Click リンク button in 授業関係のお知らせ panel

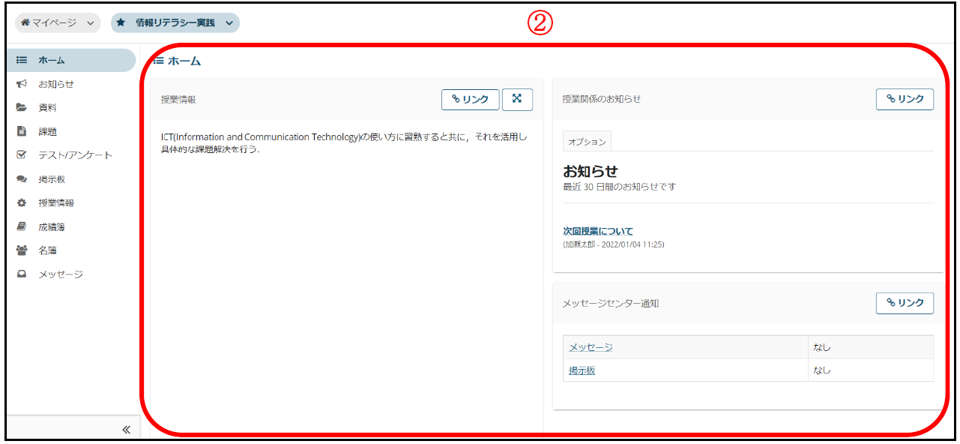pyautogui.click(x=905, y=99)
